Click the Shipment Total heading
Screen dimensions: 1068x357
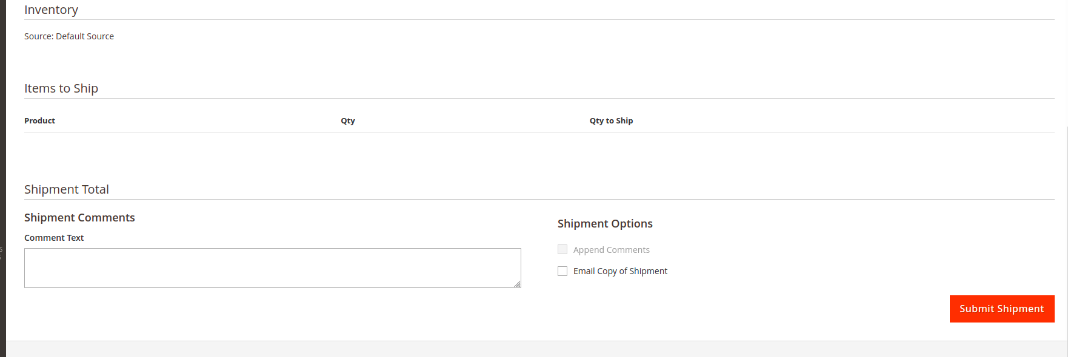[x=67, y=189]
